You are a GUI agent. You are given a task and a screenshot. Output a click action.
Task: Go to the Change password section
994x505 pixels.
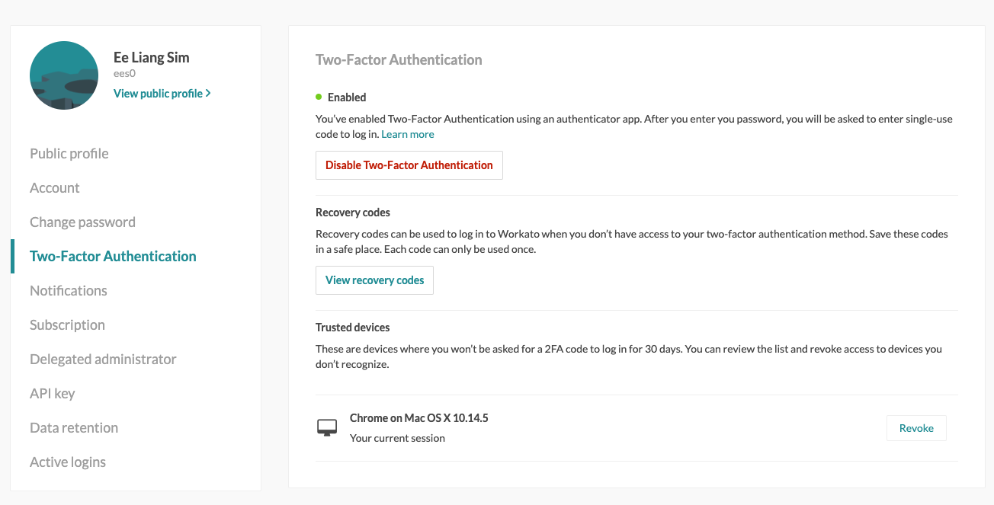pos(82,222)
